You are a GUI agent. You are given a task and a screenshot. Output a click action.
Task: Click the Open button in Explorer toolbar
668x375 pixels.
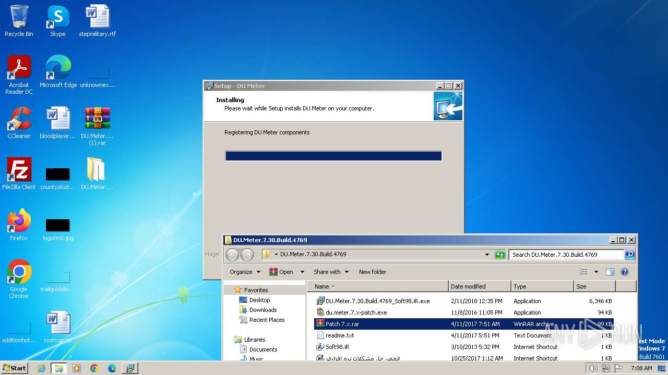click(x=281, y=272)
